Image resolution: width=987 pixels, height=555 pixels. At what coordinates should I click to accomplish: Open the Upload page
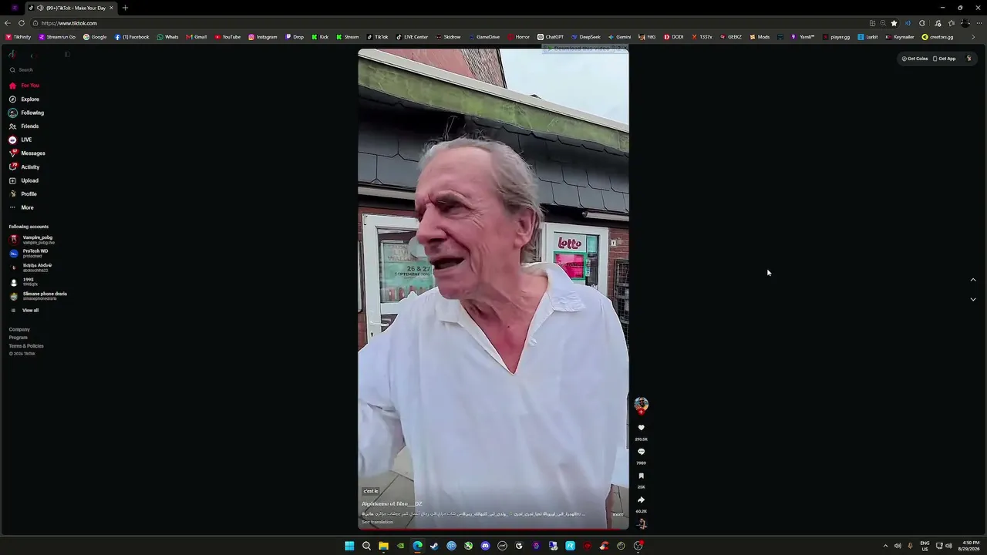pyautogui.click(x=23, y=180)
